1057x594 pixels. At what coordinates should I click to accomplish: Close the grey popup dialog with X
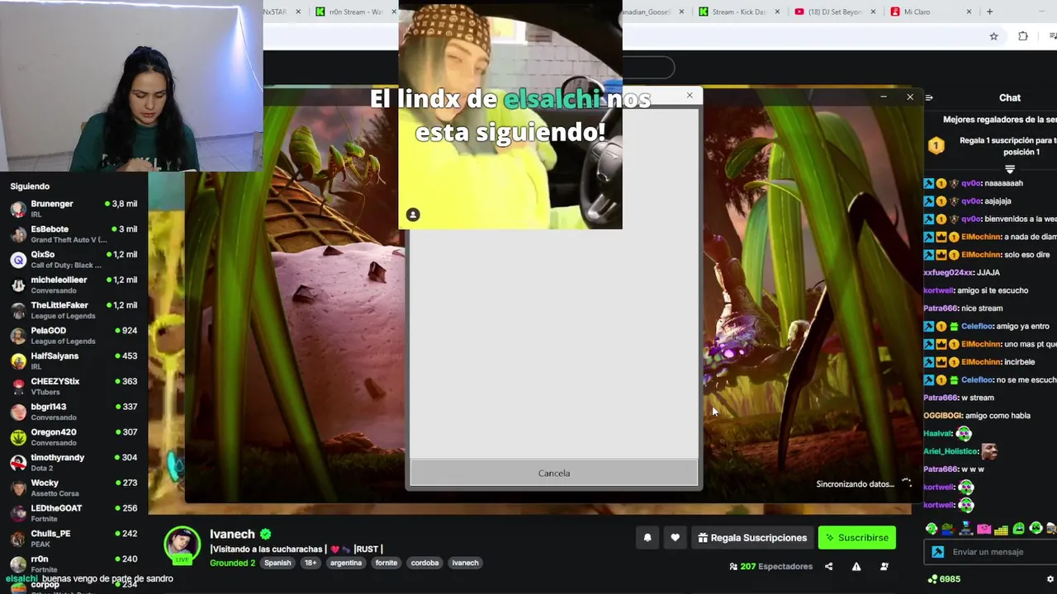click(690, 96)
